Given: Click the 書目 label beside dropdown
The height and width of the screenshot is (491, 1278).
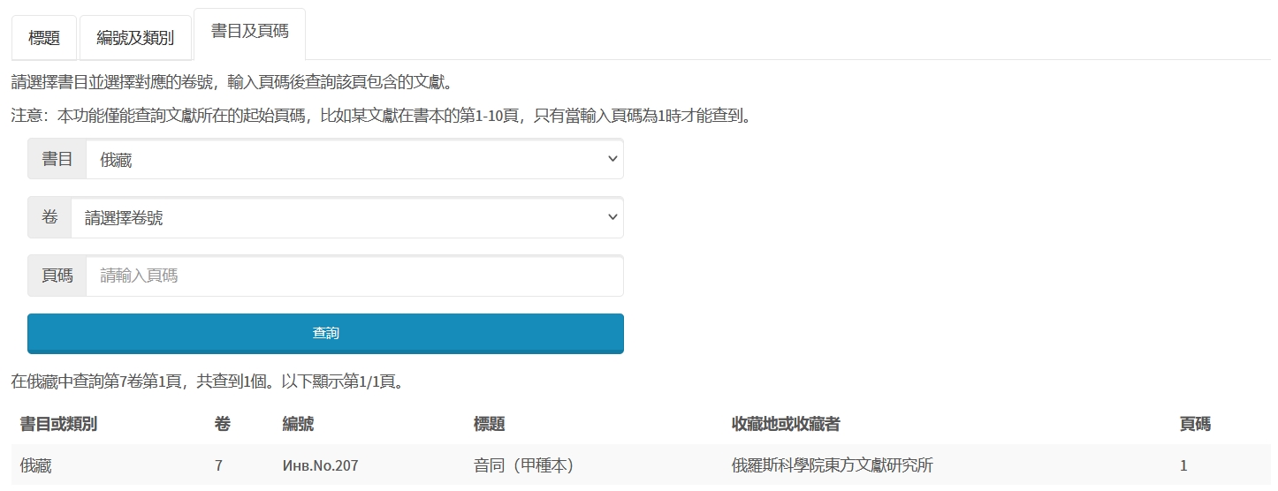Looking at the screenshot, I should [x=57, y=159].
